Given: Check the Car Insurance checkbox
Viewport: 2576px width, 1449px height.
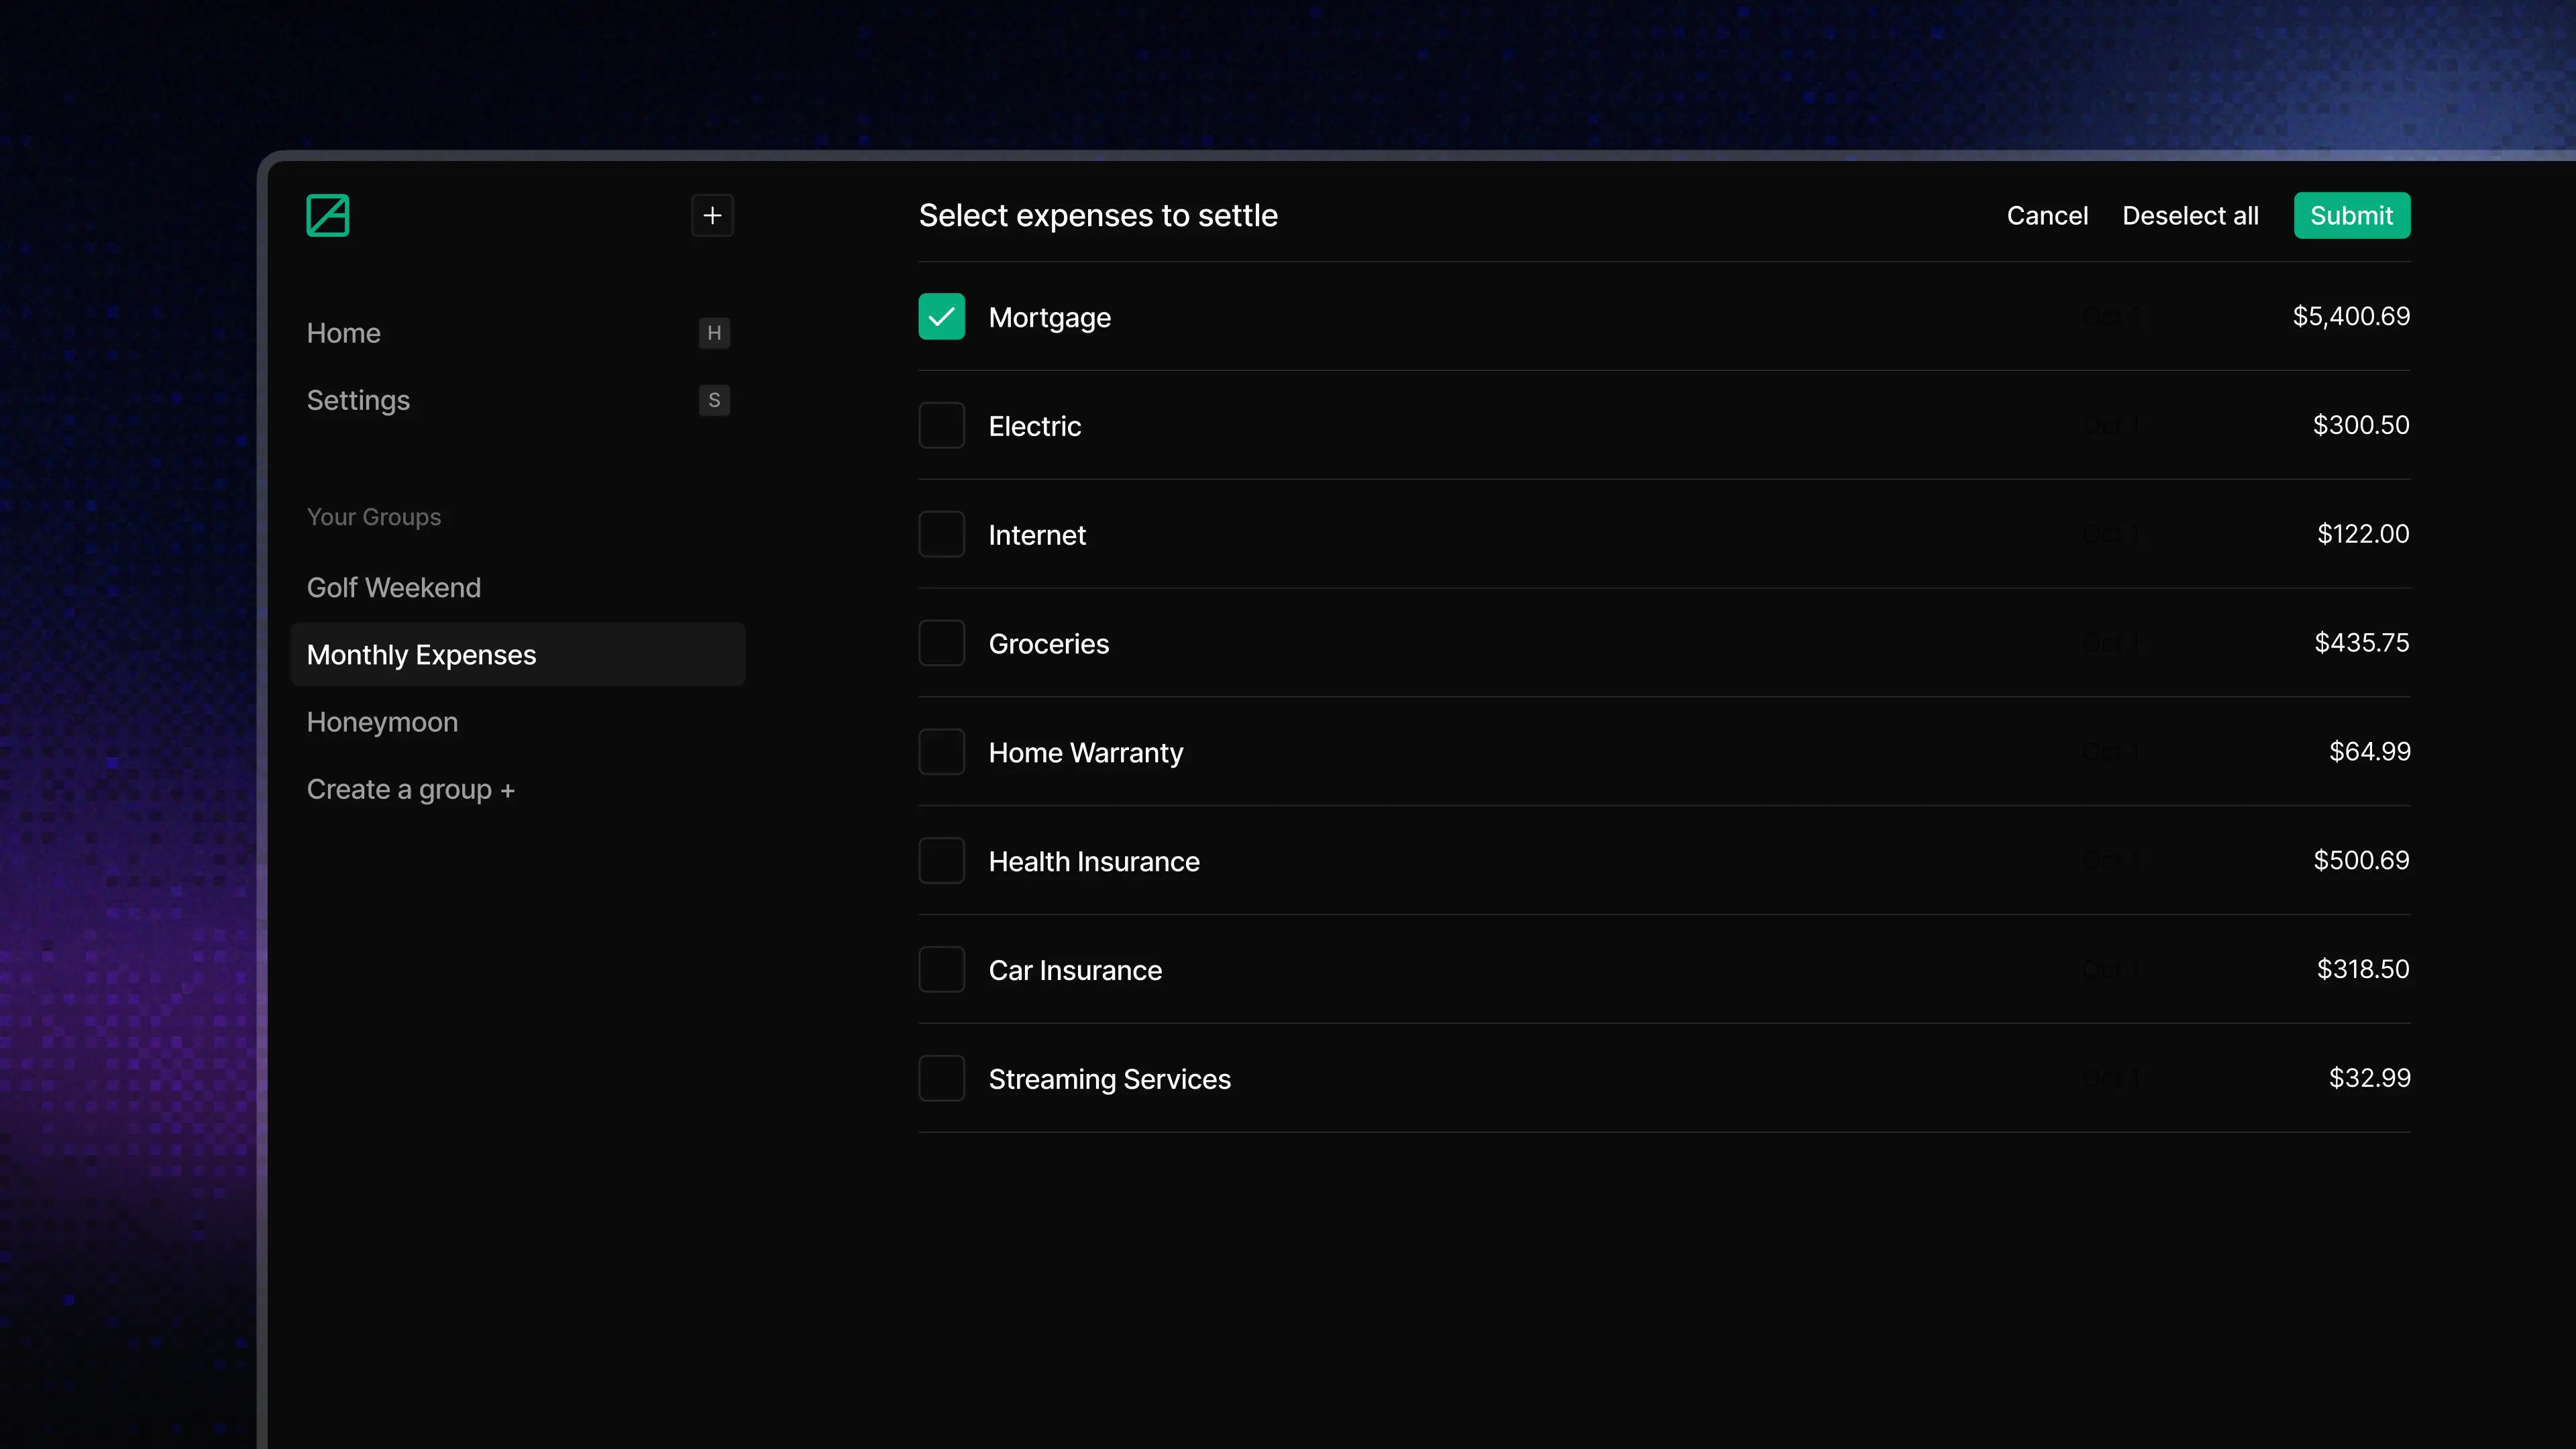Looking at the screenshot, I should click(941, 970).
